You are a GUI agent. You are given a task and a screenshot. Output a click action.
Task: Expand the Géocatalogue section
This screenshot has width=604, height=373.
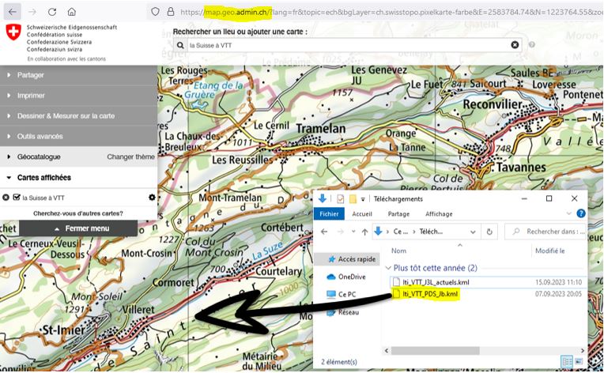[39, 156]
